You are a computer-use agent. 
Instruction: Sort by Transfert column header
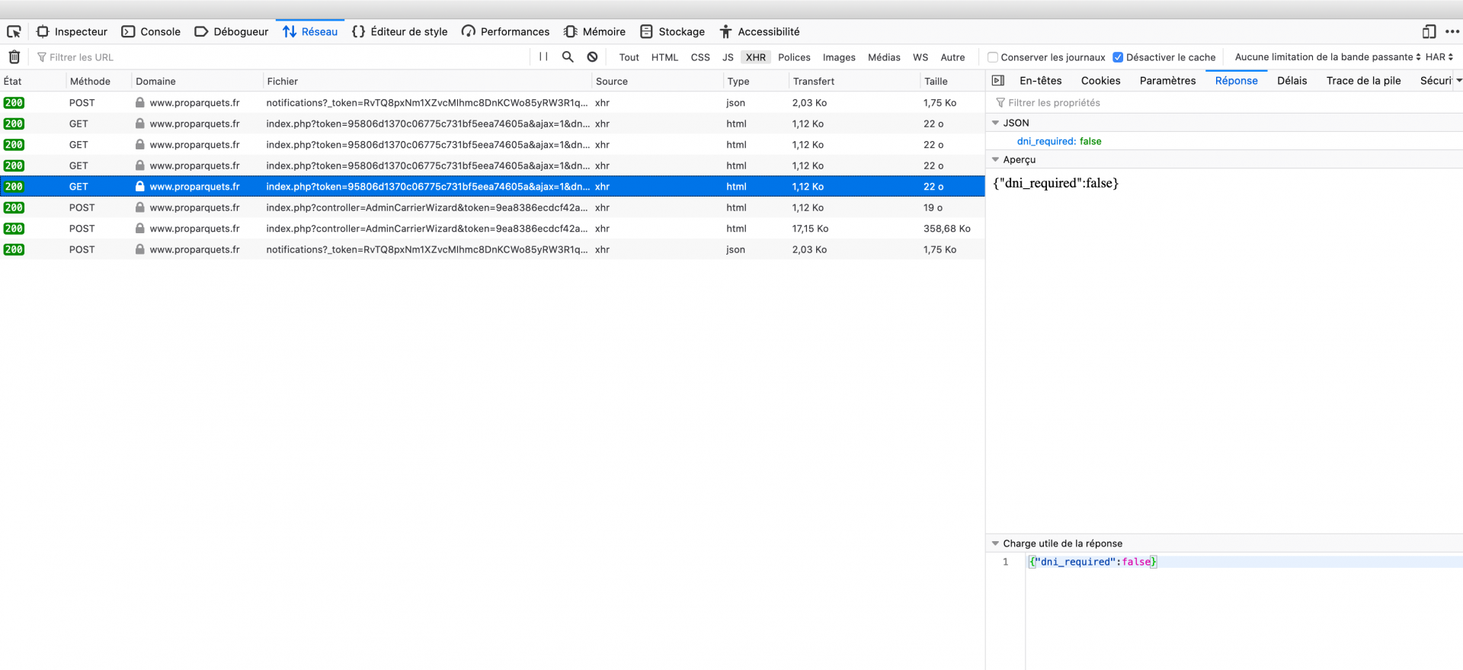pyautogui.click(x=855, y=81)
